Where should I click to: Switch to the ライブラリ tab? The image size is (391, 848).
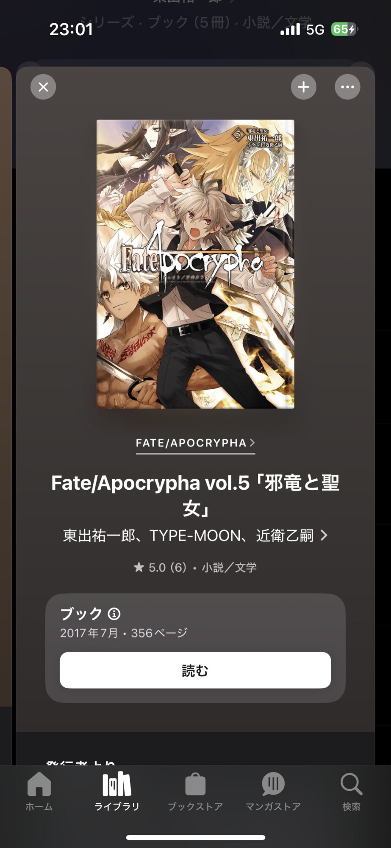(117, 792)
